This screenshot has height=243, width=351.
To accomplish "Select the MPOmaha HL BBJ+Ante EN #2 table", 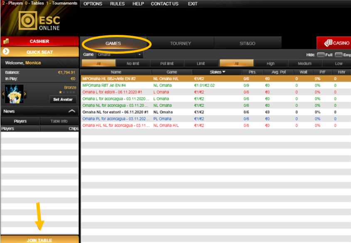I will [x=216, y=79].
